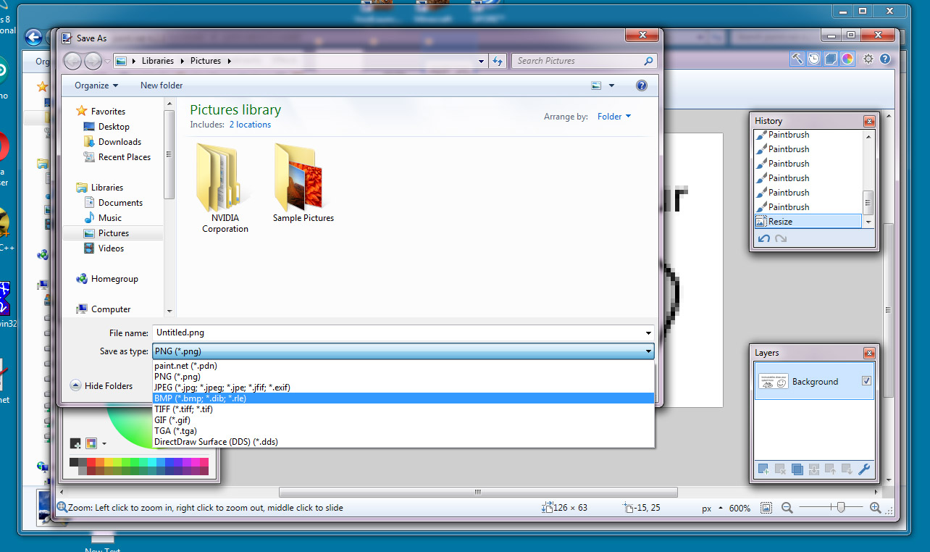Click the Add Color to palette icon
The image size is (930, 552).
75,443
